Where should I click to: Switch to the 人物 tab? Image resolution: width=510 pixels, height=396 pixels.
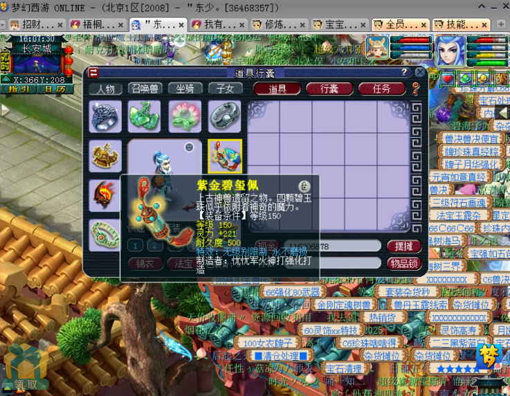pos(105,89)
